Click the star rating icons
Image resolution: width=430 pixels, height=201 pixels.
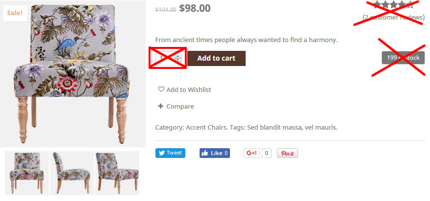coord(393,5)
